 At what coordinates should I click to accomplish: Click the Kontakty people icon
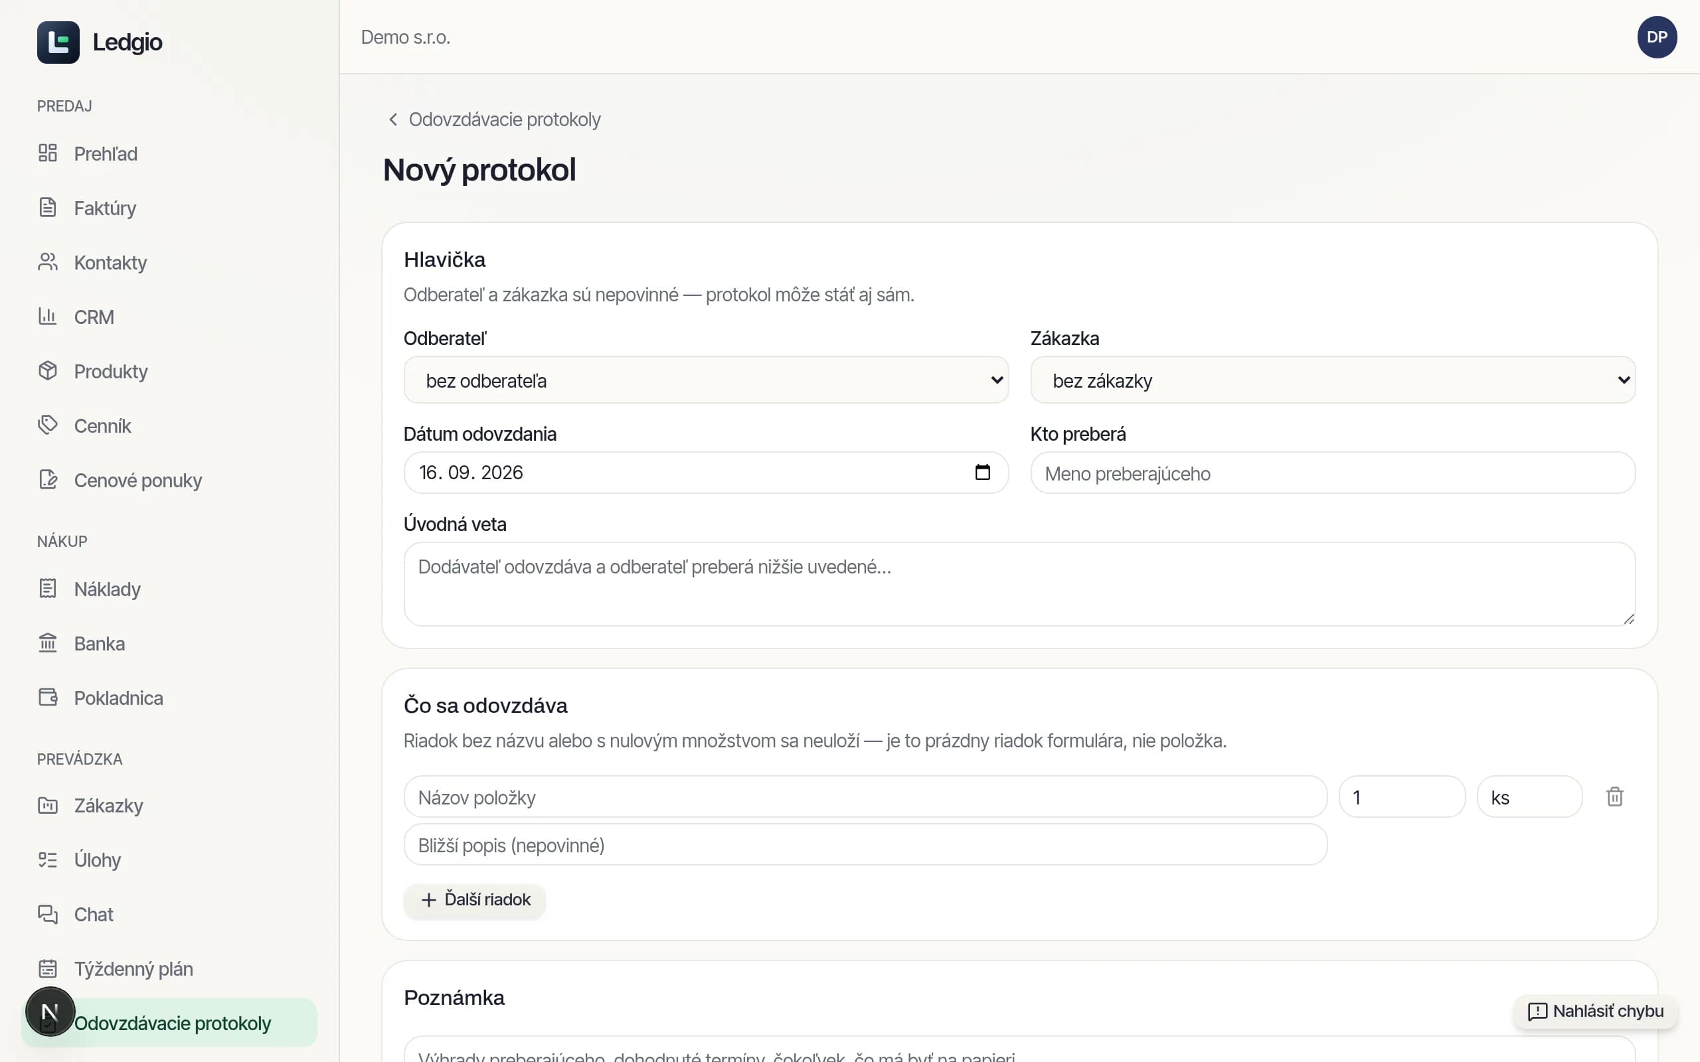pos(48,262)
